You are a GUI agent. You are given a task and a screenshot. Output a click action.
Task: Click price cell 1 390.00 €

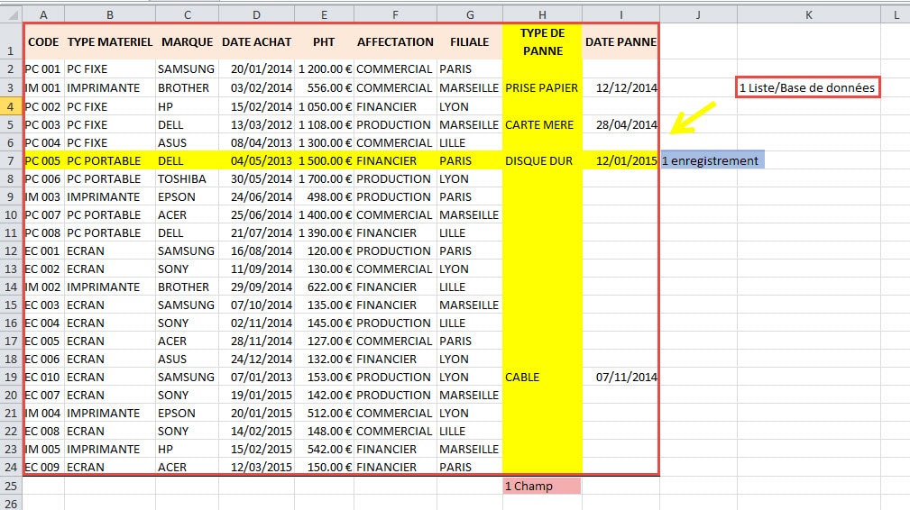point(324,232)
